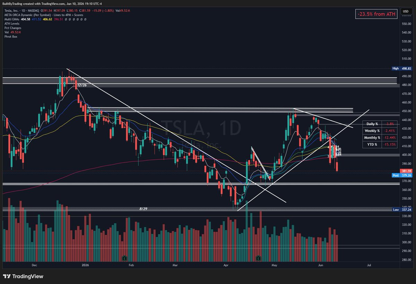Click the Monthly % table cell
Screen dimensions: 416x284
[x=372, y=137]
